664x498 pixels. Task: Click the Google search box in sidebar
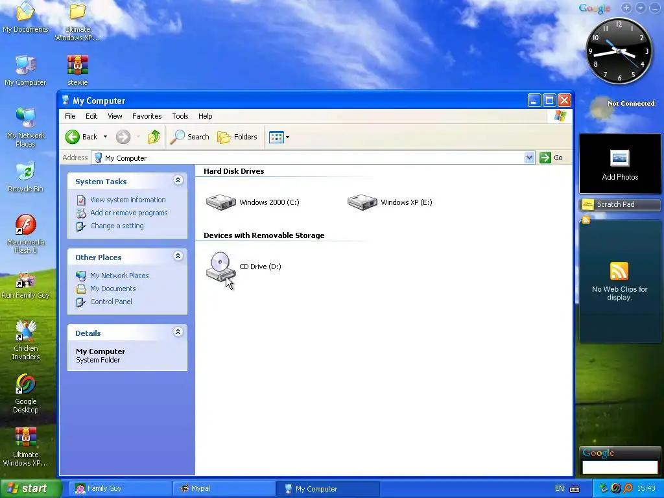[620, 467]
